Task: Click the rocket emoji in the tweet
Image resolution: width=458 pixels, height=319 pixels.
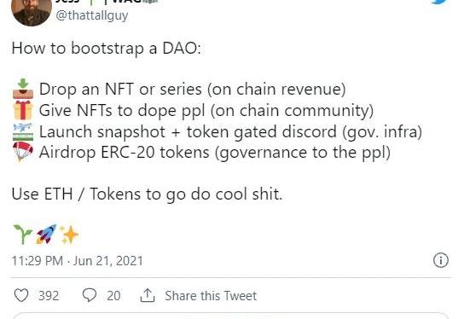Action: tap(46, 234)
